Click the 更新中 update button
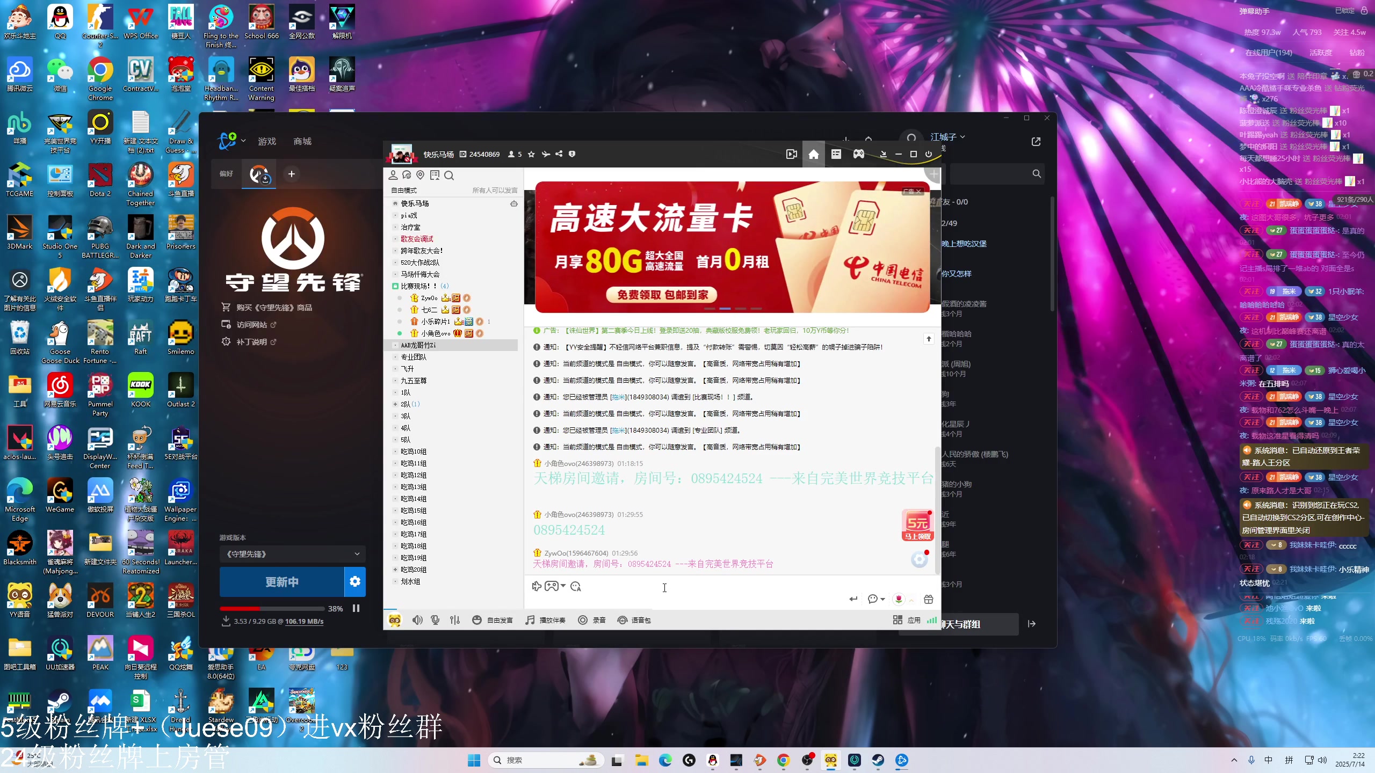This screenshot has width=1375, height=773. (282, 582)
